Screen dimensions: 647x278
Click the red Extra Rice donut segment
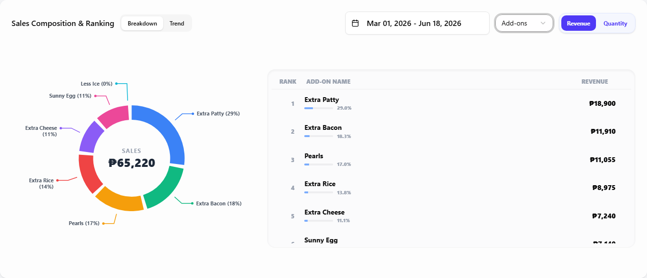(89, 173)
